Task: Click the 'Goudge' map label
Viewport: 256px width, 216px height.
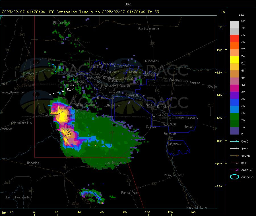Action: (125, 86)
